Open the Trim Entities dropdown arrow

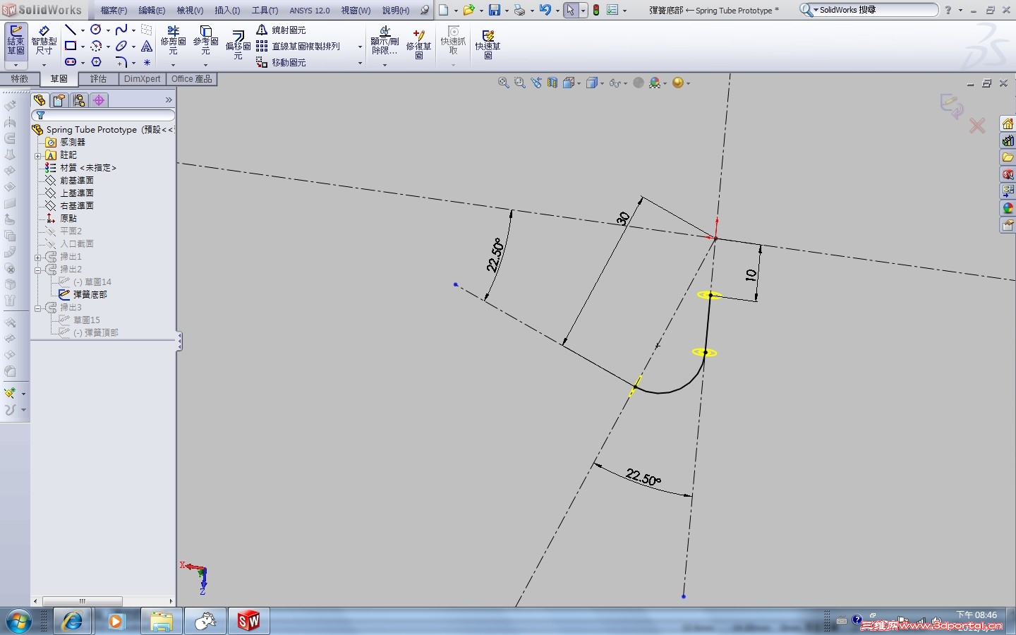[x=173, y=65]
